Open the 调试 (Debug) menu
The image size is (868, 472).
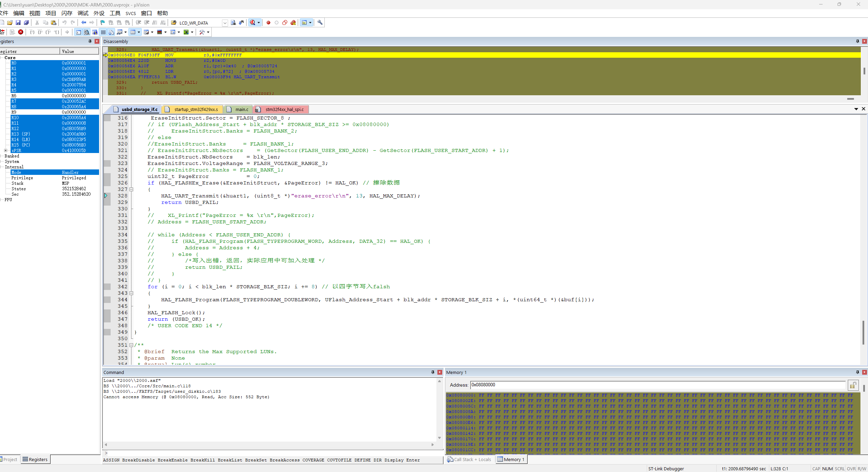pyautogui.click(x=83, y=13)
